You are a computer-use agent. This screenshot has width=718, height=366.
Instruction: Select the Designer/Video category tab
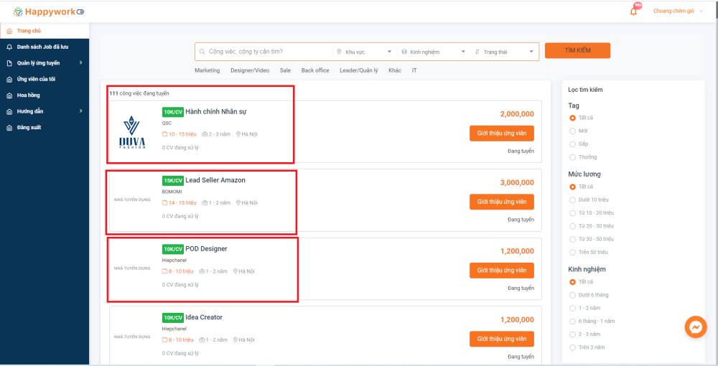click(250, 70)
